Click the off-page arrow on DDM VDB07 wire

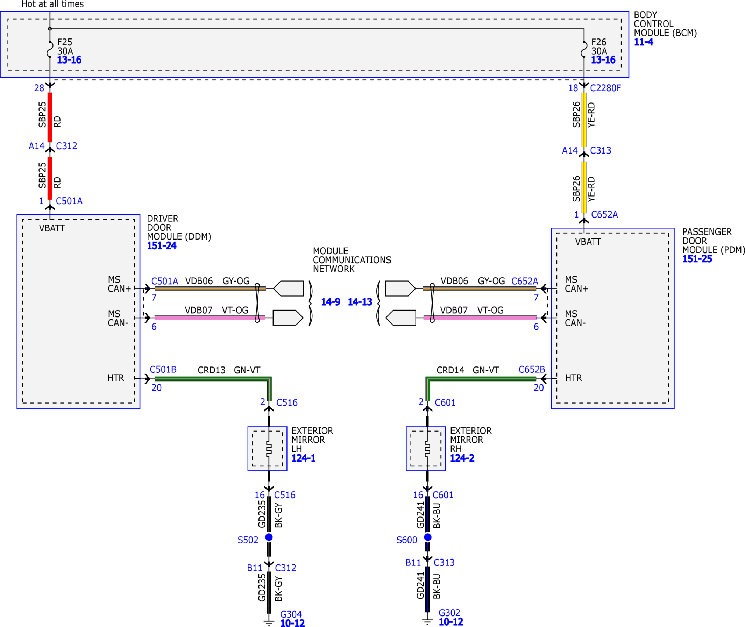pos(288,318)
